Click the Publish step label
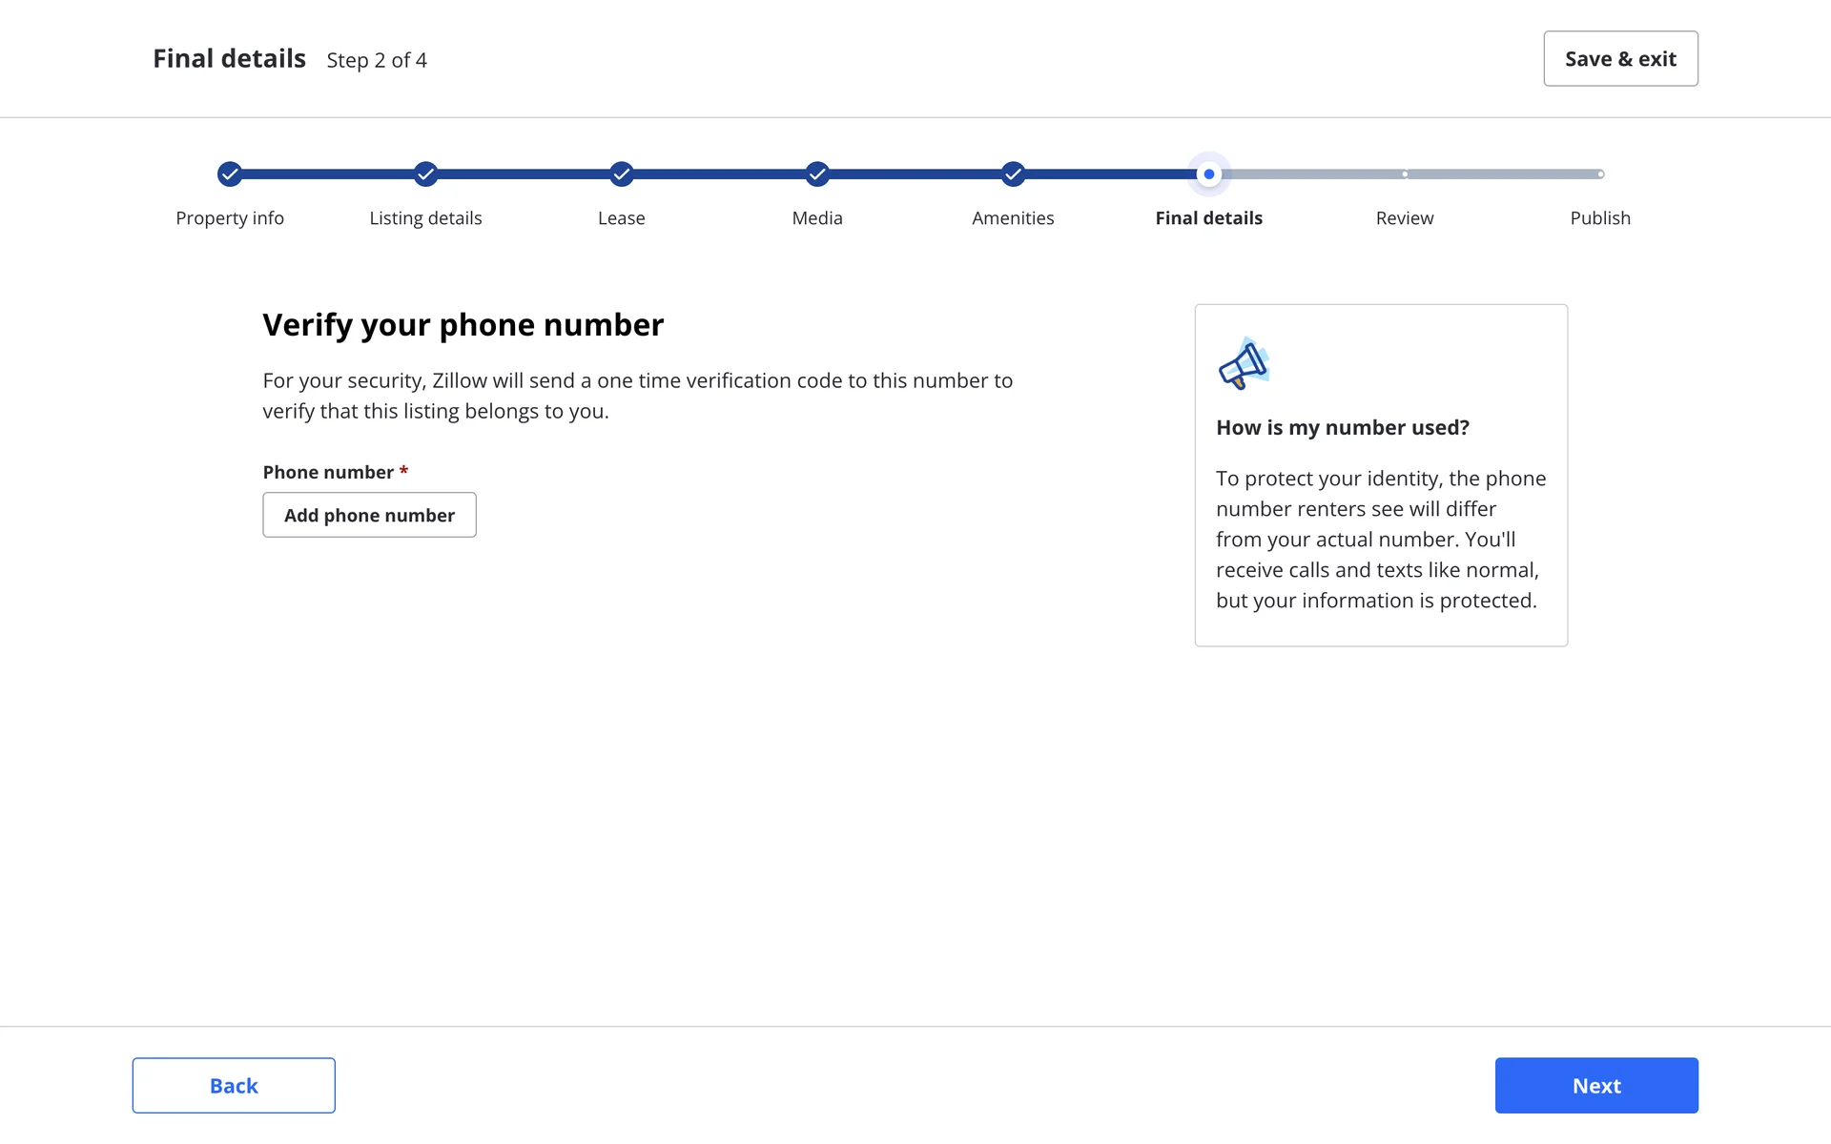The width and height of the screenshot is (1831, 1144). click(x=1600, y=218)
